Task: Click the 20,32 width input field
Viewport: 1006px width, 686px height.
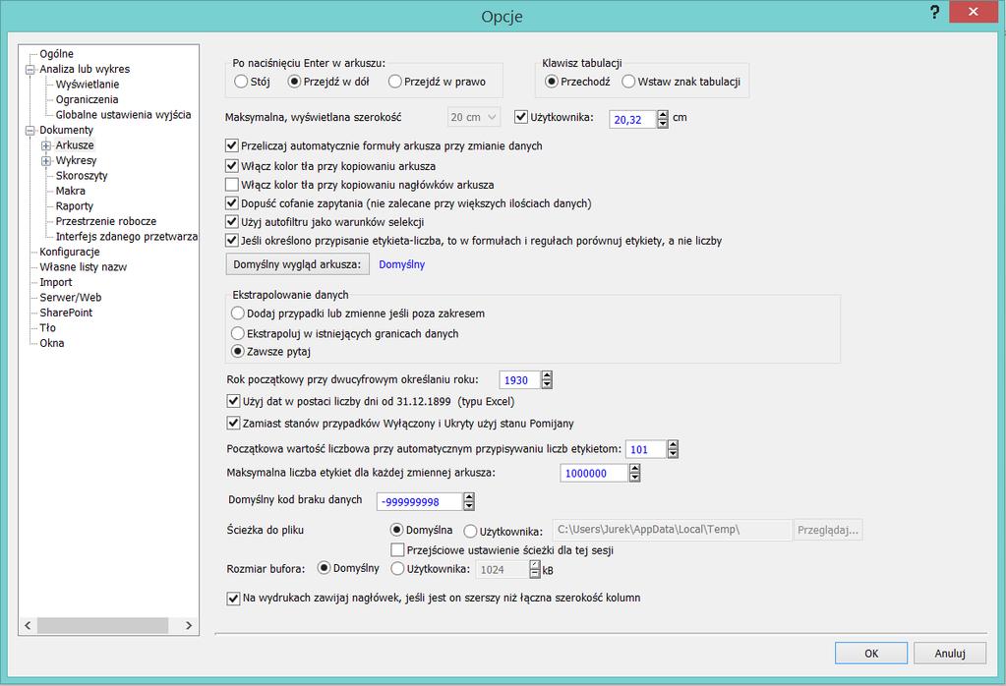Action: 632,120
